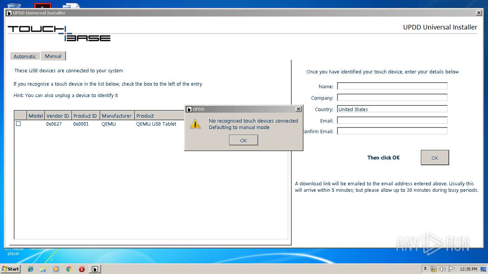Screen dimensions: 488x274
Task: Open File Explorer from the taskbar
Action: coord(43,269)
